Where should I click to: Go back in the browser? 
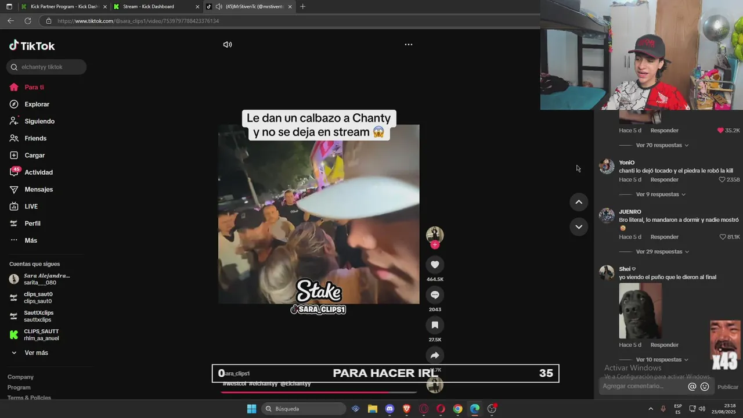pyautogui.click(x=10, y=21)
